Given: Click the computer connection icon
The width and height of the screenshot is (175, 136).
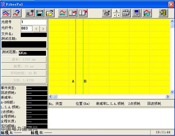Looking at the screenshot, I should pyautogui.click(x=30, y=13).
